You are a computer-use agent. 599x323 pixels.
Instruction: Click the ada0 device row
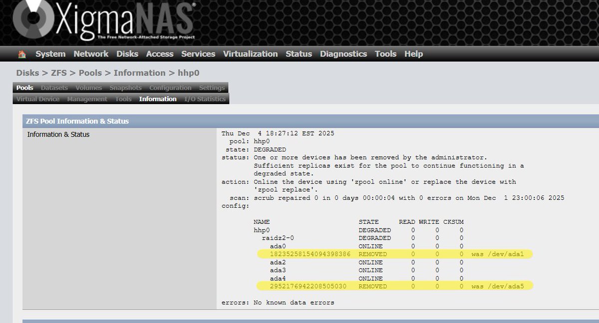tap(366, 246)
